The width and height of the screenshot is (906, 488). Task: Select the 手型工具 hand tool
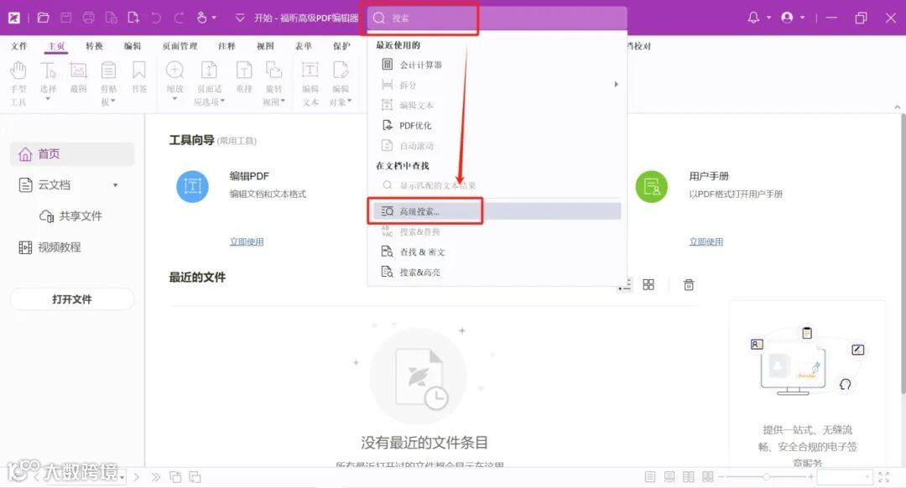pyautogui.click(x=18, y=84)
